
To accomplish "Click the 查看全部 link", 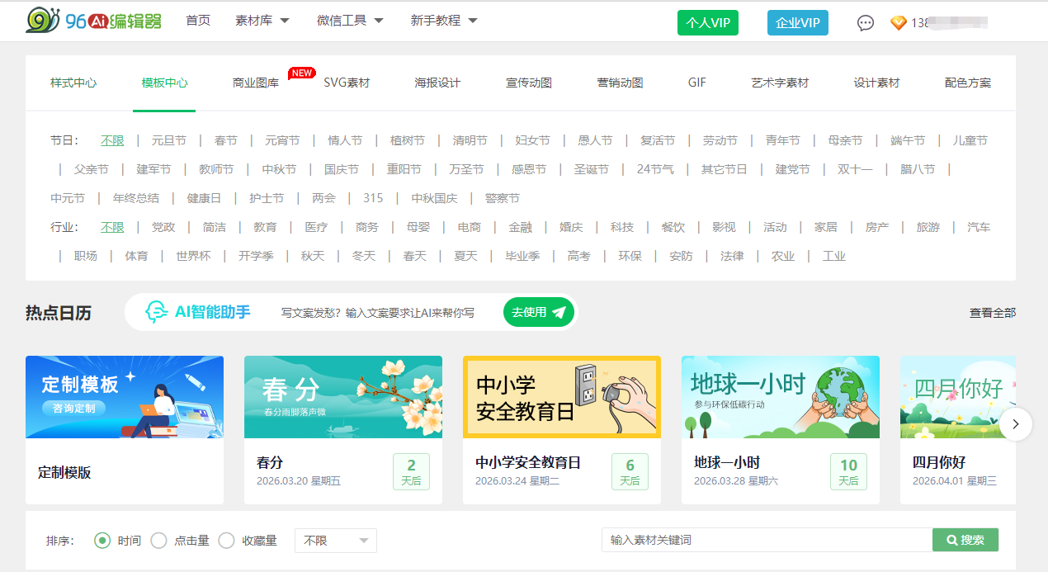I will 992,313.
